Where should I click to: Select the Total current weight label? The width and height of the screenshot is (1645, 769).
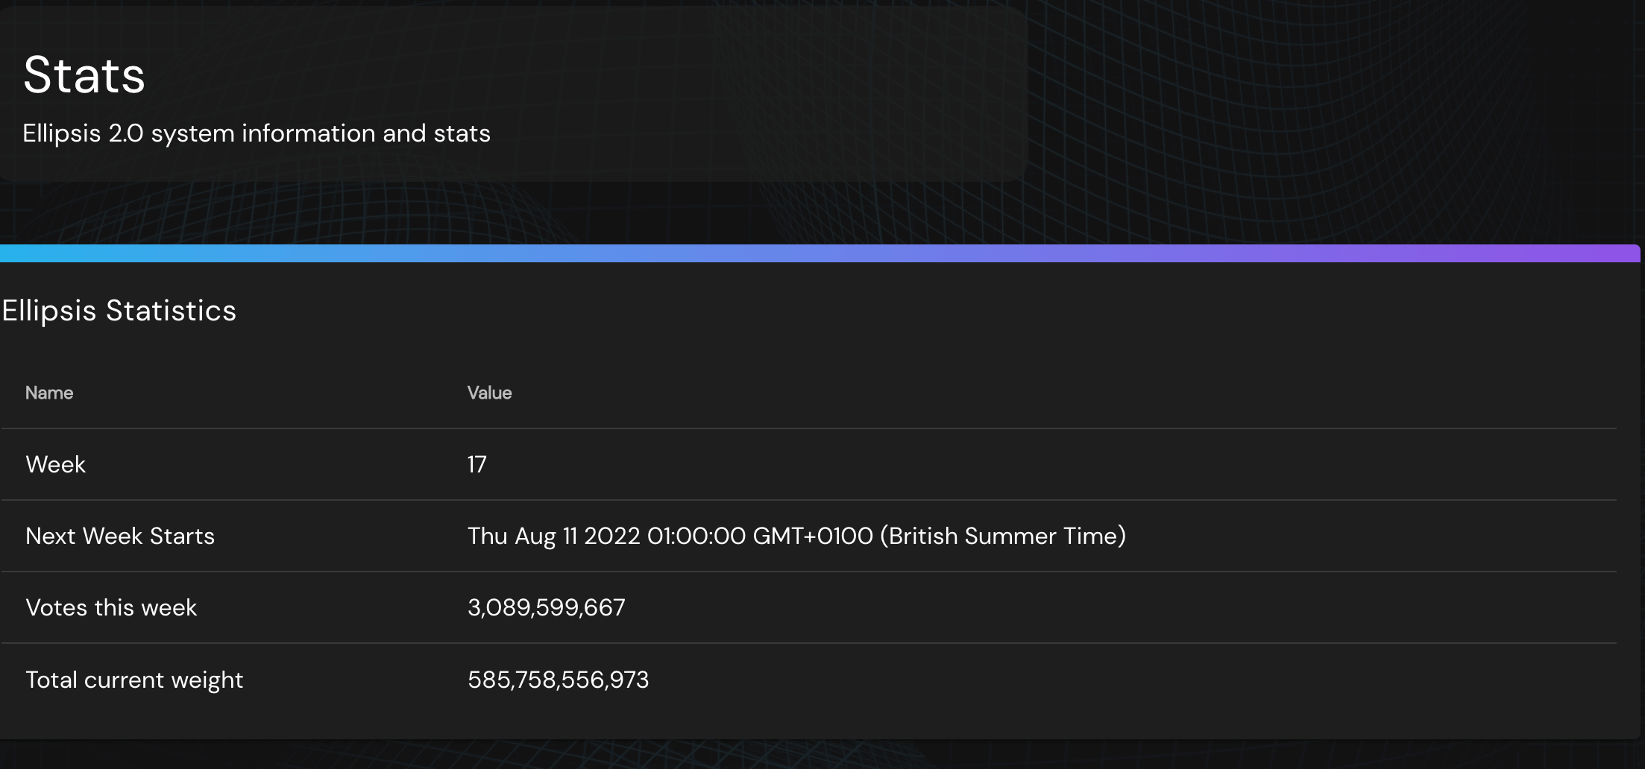[x=134, y=680]
